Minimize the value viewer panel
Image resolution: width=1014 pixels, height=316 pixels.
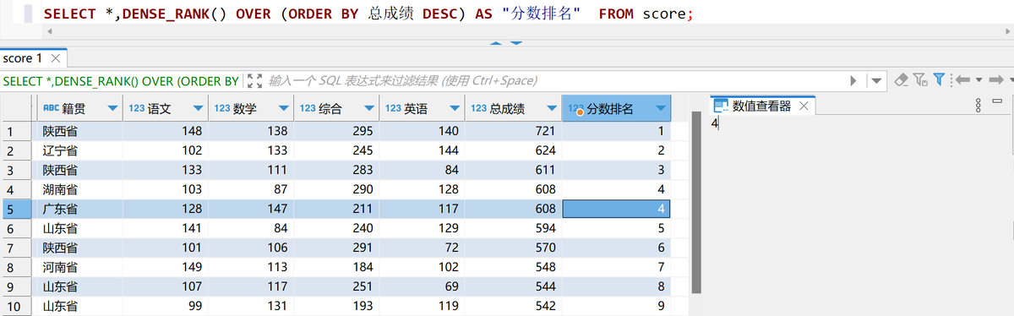(x=997, y=101)
